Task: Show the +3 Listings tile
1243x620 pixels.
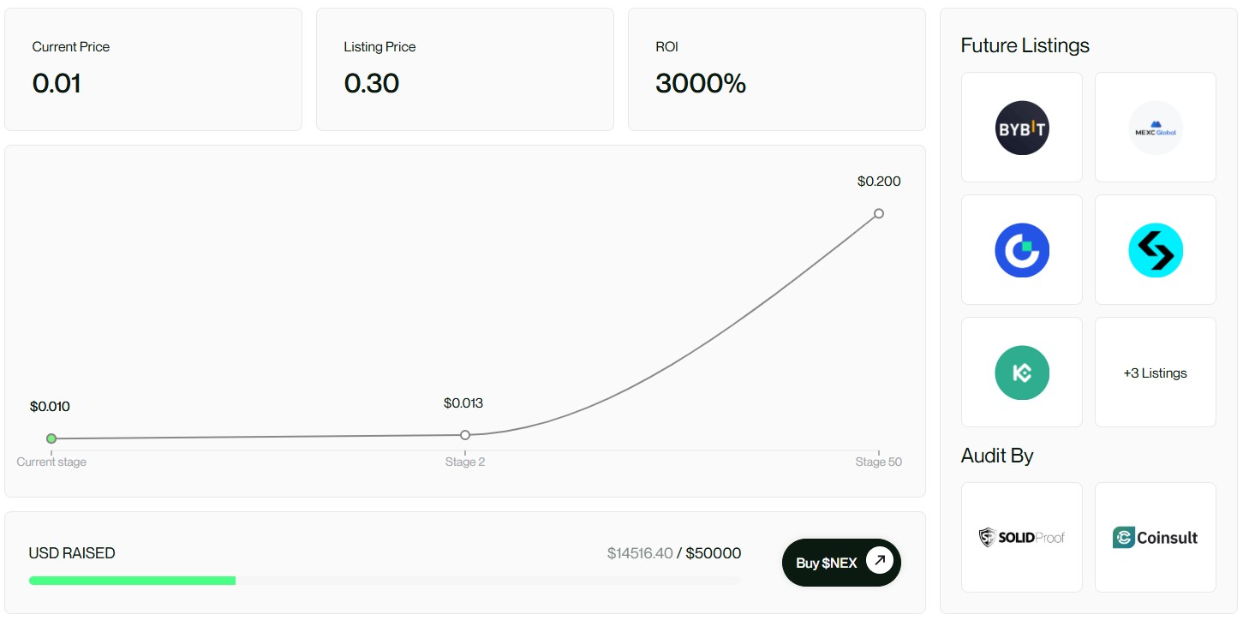Action: [1156, 373]
